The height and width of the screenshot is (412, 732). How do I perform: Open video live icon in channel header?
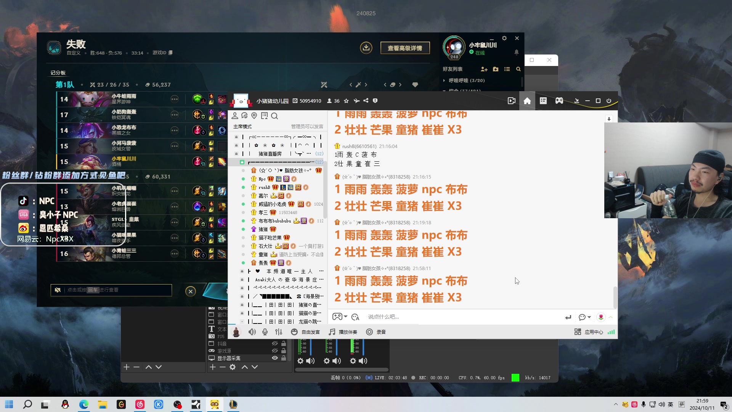tap(512, 101)
